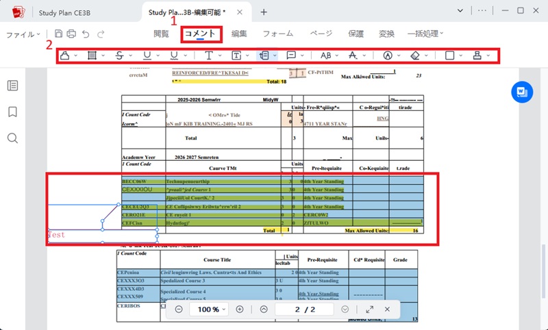
Task: Expand the Area highlight dropdown arrow
Action: point(103,55)
